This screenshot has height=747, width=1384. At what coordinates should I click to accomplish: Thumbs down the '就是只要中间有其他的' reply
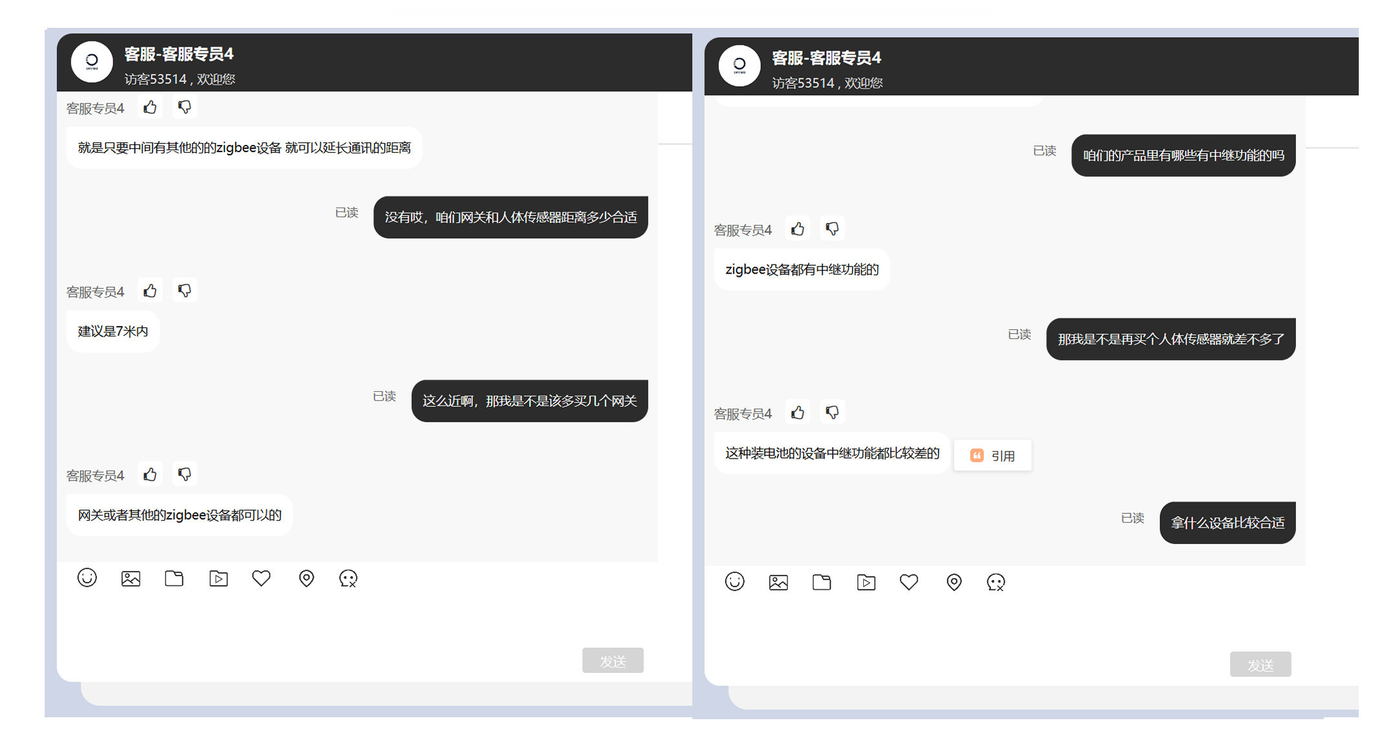click(x=184, y=107)
